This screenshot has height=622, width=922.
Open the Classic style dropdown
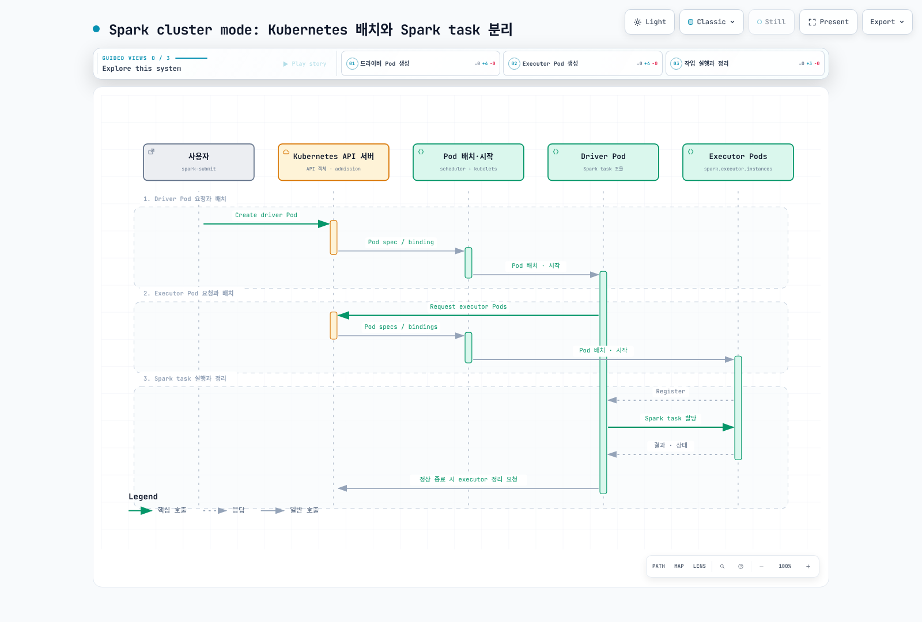click(711, 22)
